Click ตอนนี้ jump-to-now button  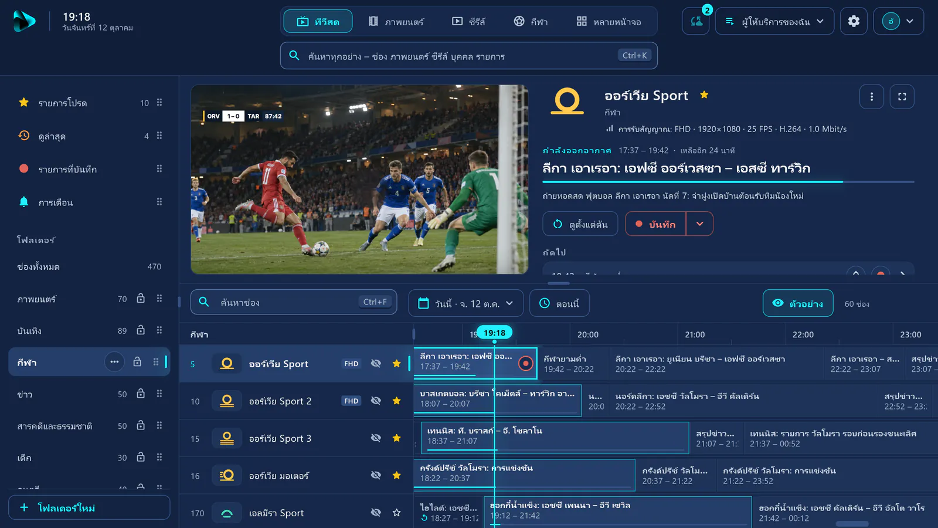[x=559, y=303]
